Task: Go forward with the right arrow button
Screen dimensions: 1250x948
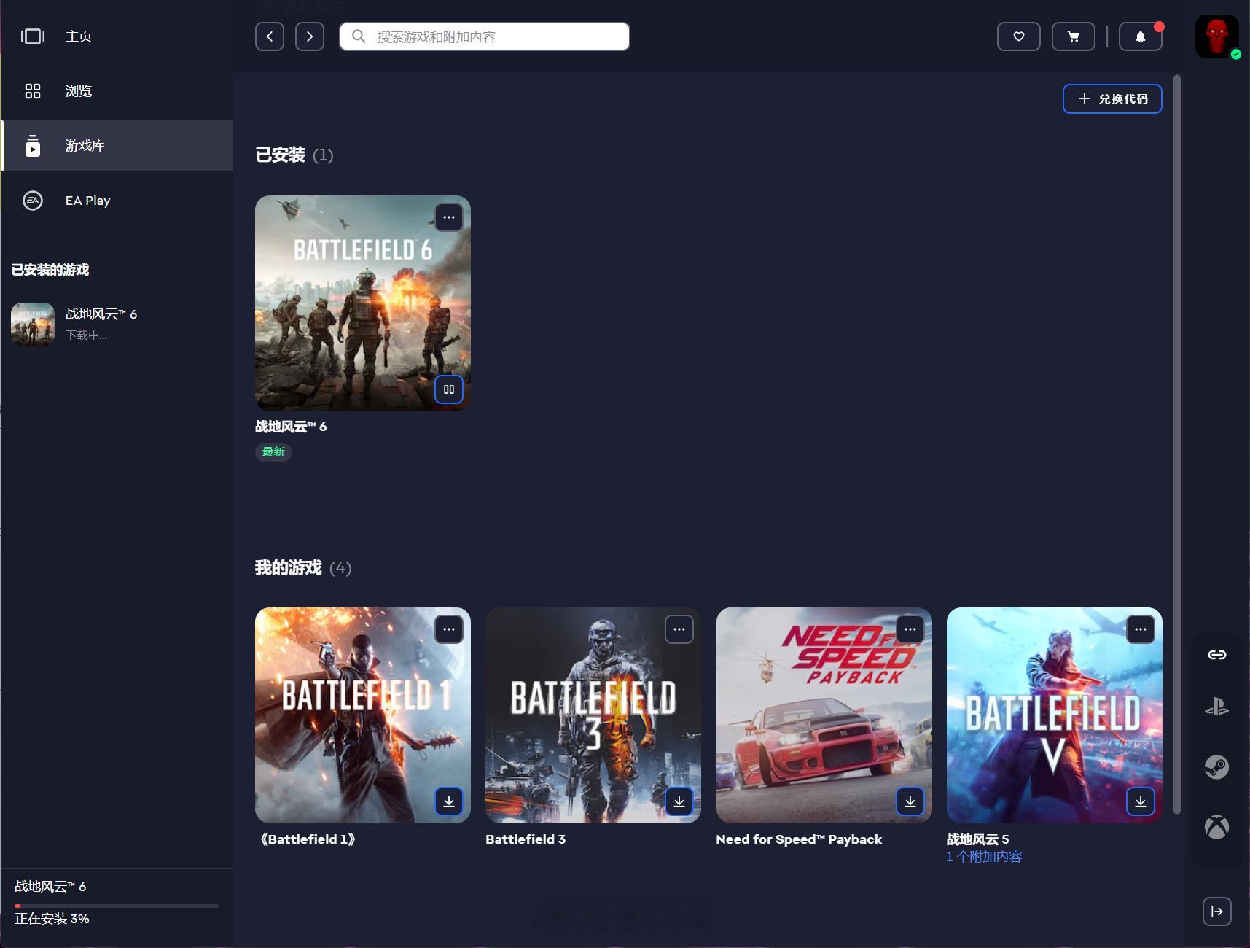Action: [310, 36]
